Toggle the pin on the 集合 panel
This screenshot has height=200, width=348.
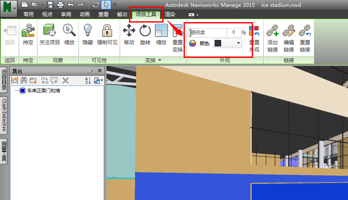(91, 71)
